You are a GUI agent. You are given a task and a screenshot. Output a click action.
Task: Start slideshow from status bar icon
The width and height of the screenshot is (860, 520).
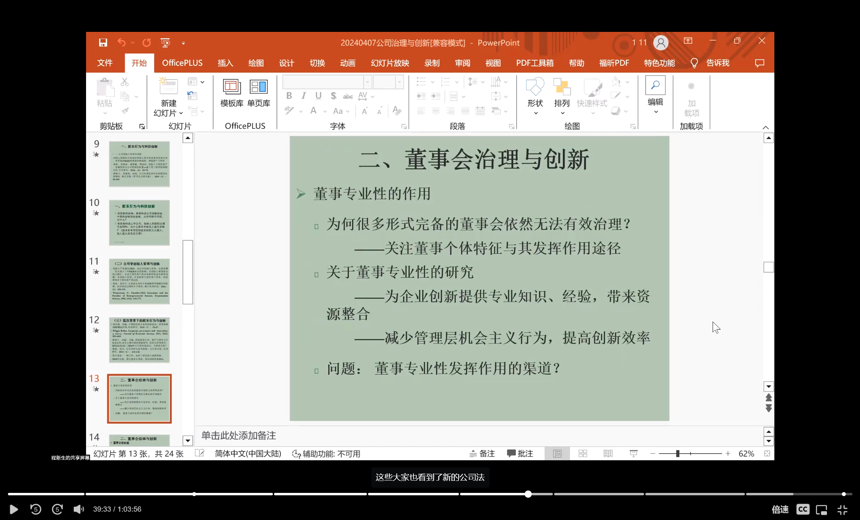coord(633,453)
